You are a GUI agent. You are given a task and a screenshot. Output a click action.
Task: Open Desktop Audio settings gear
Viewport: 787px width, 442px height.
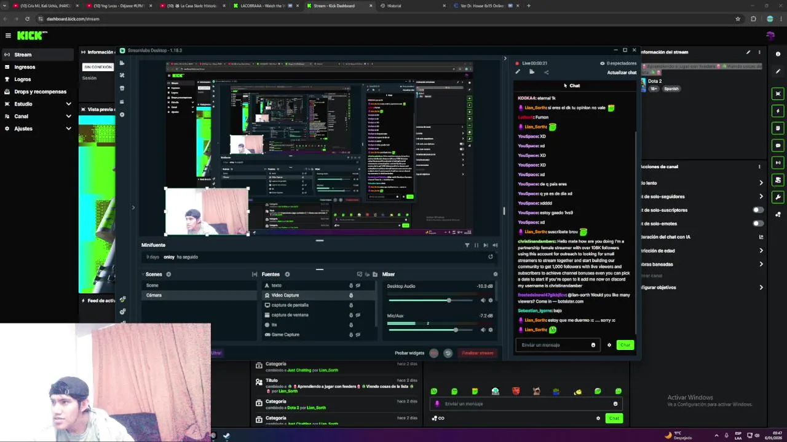[x=490, y=300]
